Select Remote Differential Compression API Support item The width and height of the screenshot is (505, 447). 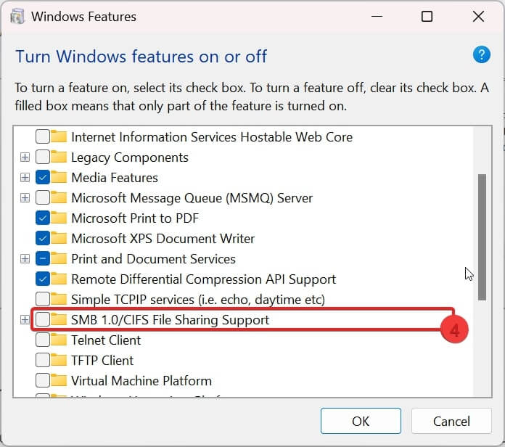point(203,279)
